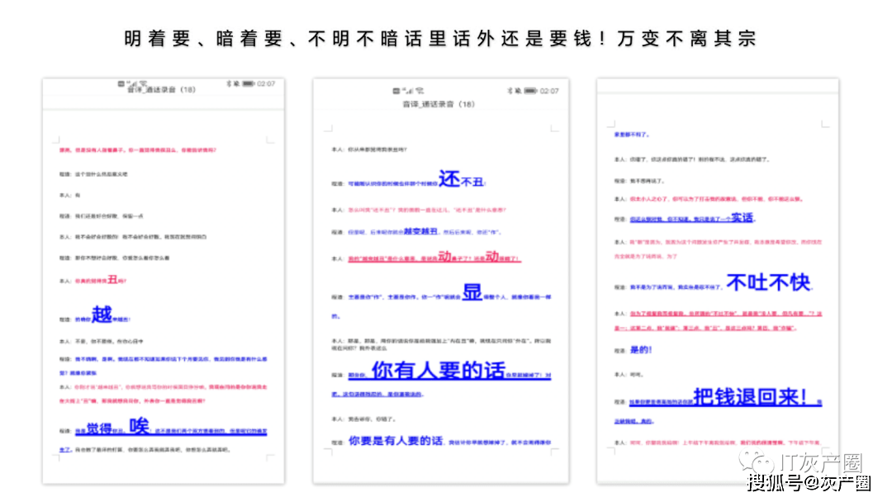892x502 pixels.
Task: Open the left phone screenshot thumbnail
Action: pyautogui.click(x=164, y=282)
